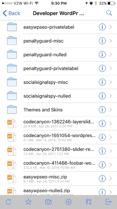117x209 pixels.
Task: Expand codecanyon-1551054 row chevron
Action: coord(111,137)
